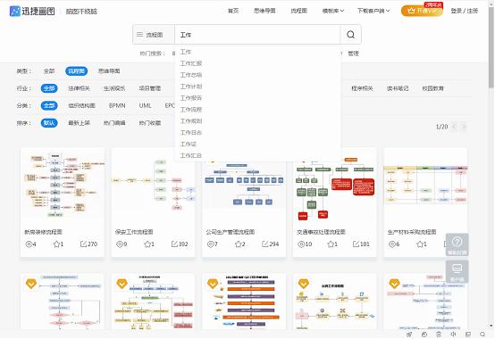Image resolution: width=495 pixels, height=339 pixels.
Task: Sort templates by 默认
Action: coord(49,123)
